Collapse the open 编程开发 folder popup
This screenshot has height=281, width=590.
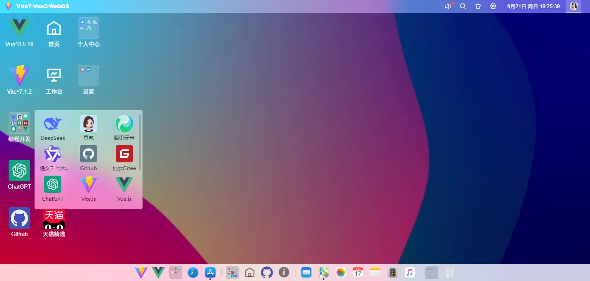coord(19,123)
